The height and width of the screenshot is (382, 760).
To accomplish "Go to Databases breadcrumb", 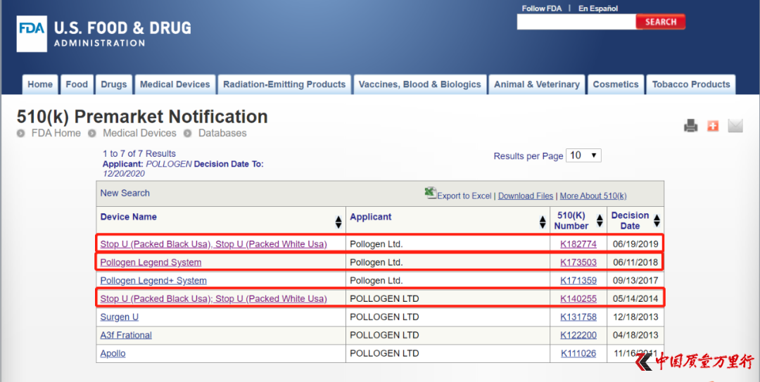I will (222, 133).
